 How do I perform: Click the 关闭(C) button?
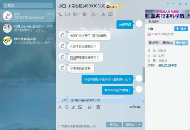[x=114, y=125]
